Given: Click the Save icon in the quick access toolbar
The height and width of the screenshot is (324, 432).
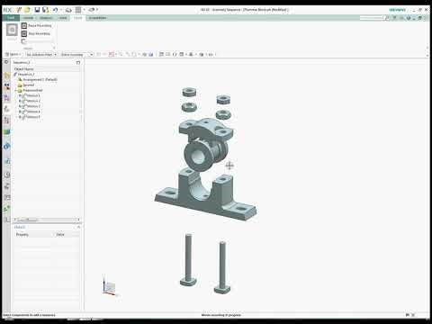Looking at the screenshot, I should coord(37,10).
